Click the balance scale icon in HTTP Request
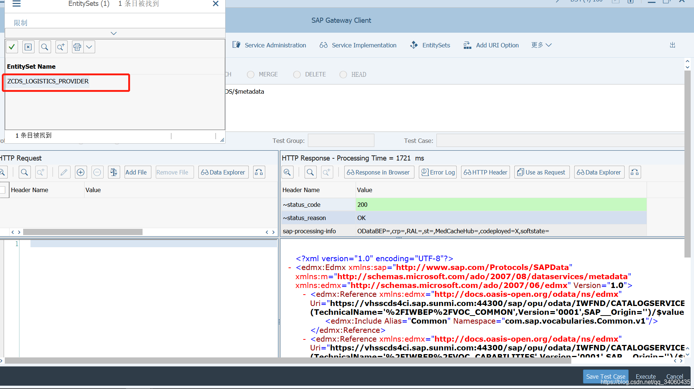The width and height of the screenshot is (694, 389). (114, 172)
